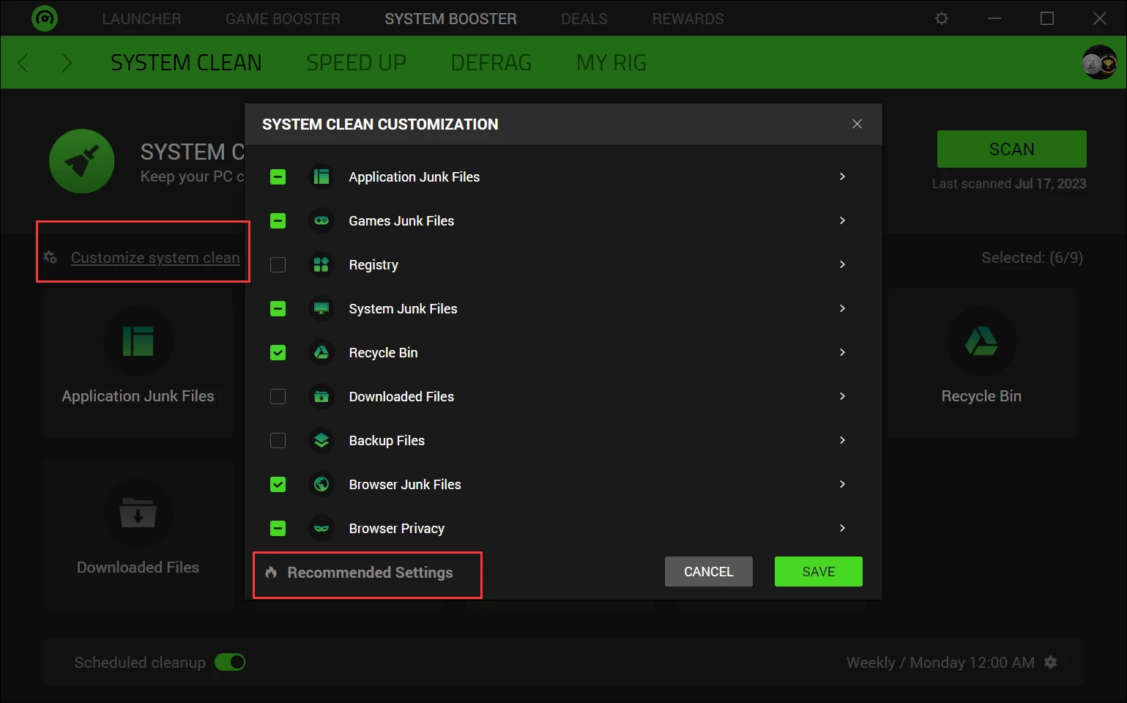Click the Application Junk Files row icon
Viewport: 1127px width, 703px height.
click(321, 176)
